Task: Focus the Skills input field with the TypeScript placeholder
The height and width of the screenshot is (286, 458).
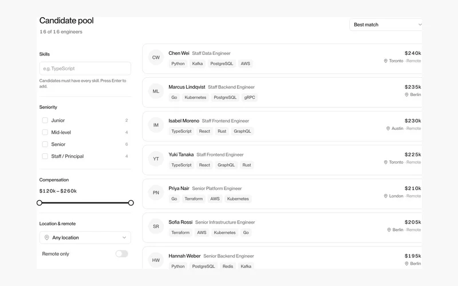Action: tap(85, 68)
